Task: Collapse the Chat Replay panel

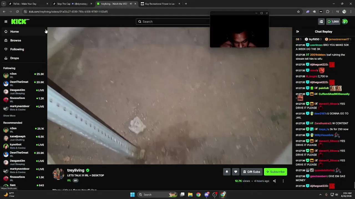Action: [x=297, y=32]
